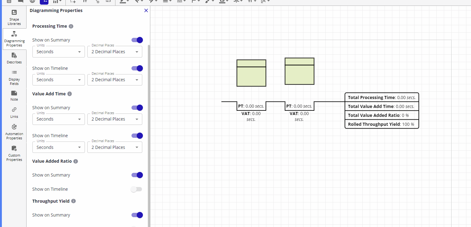This screenshot has width=471, height=227.
Task: Open the Note panel
Action: click(14, 96)
